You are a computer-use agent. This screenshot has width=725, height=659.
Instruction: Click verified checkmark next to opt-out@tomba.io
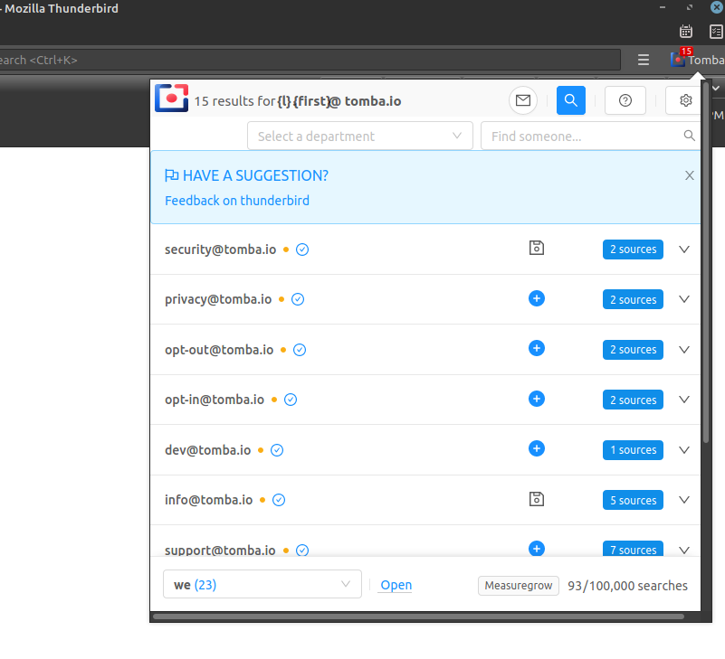[300, 350]
